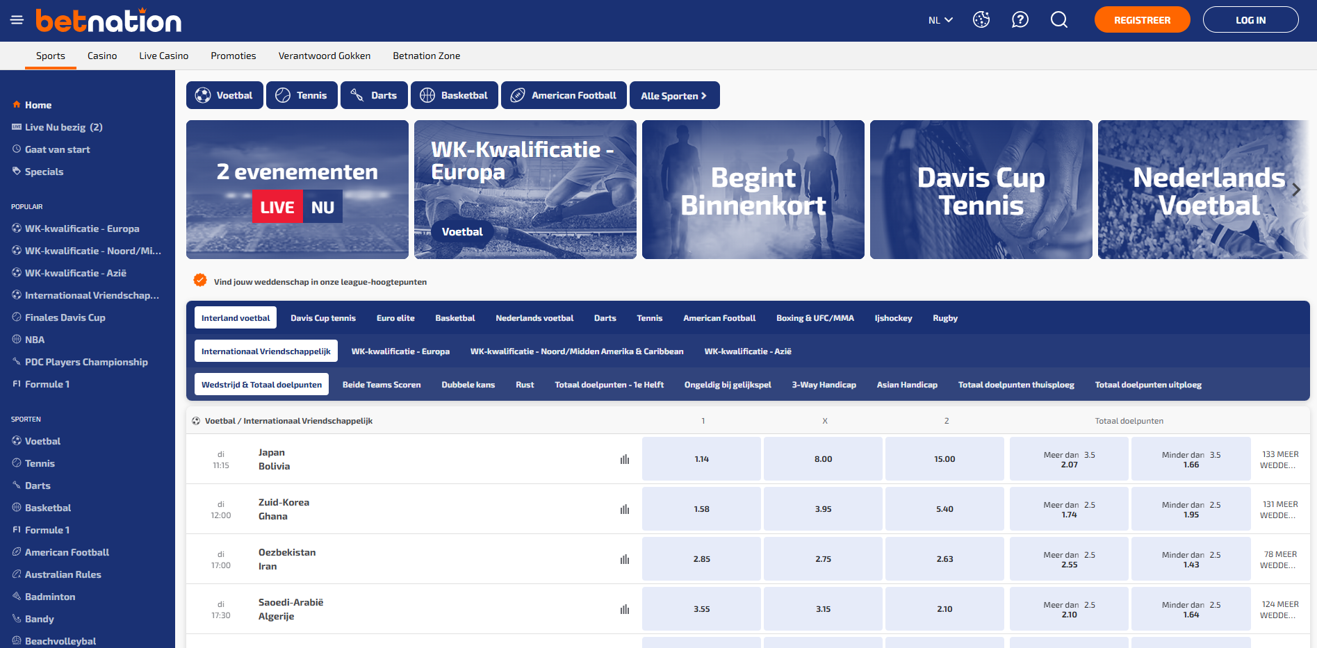Open the Nederlands Voetbal promo card
The height and width of the screenshot is (648, 1317).
coord(1204,190)
